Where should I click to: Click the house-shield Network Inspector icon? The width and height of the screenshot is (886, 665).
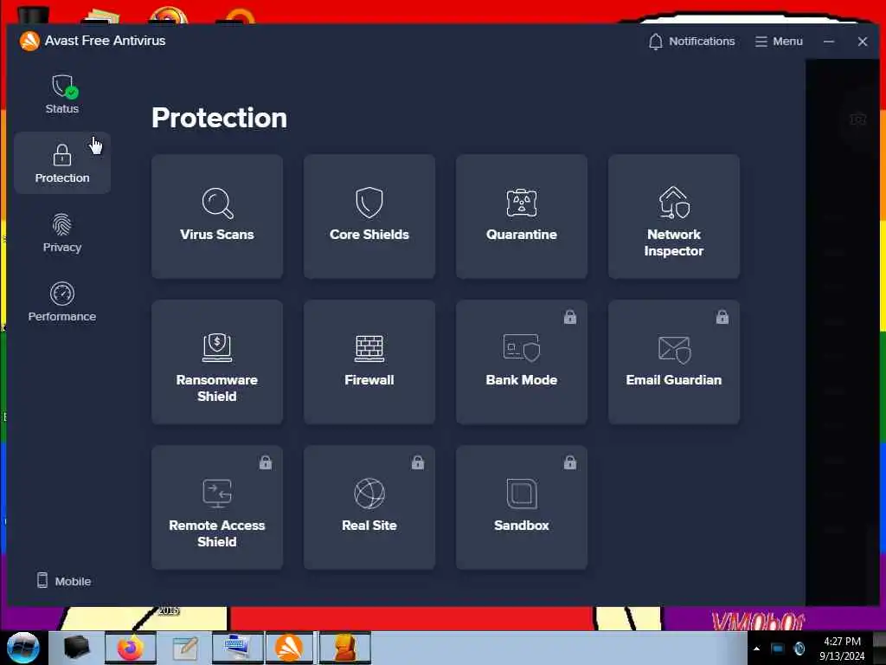coord(674,203)
